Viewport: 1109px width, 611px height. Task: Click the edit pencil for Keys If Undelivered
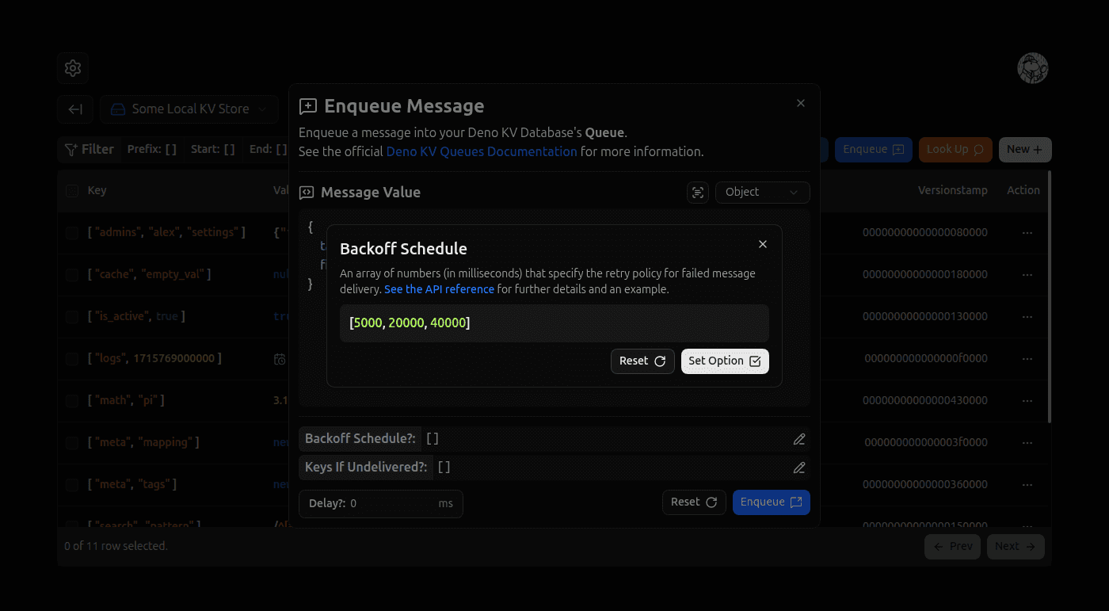point(799,467)
